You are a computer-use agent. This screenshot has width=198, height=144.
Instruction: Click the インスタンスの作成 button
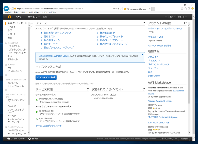pos(46,77)
